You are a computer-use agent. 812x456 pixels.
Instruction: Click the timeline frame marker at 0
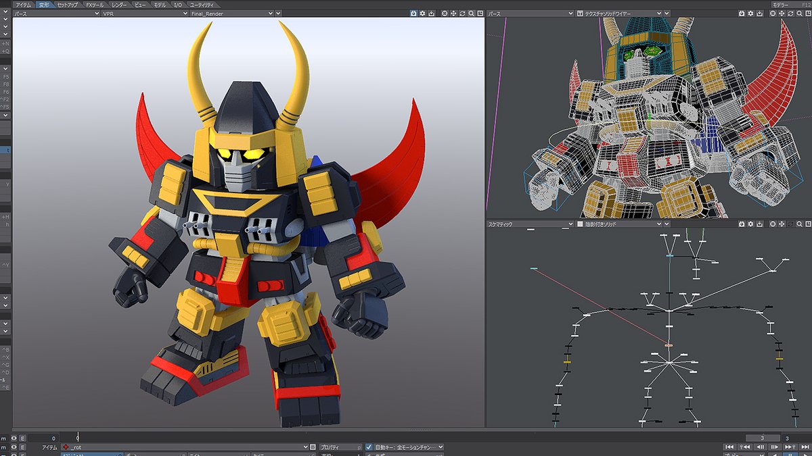click(x=78, y=438)
